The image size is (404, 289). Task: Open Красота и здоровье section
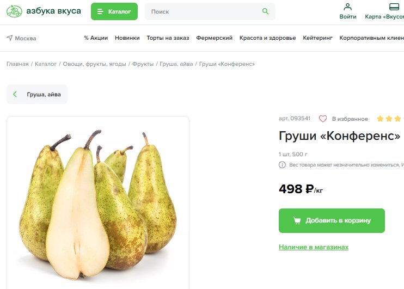267,38
